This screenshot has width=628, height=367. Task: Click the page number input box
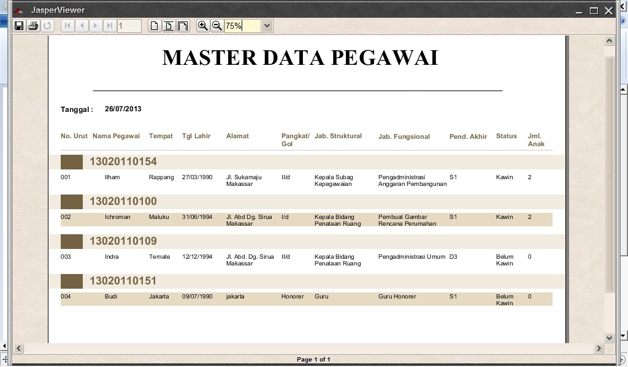coord(129,25)
